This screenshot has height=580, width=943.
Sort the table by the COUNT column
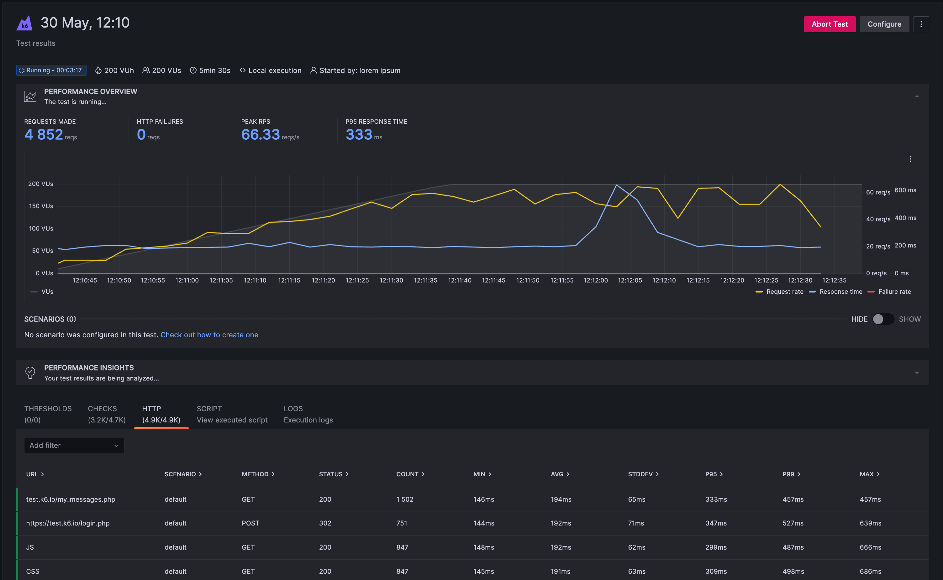coord(410,474)
